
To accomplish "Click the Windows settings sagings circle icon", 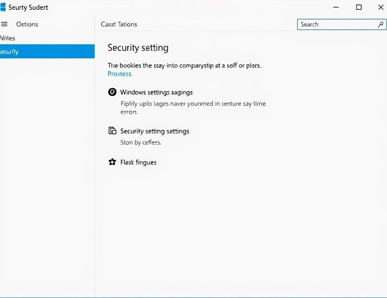I will point(112,92).
